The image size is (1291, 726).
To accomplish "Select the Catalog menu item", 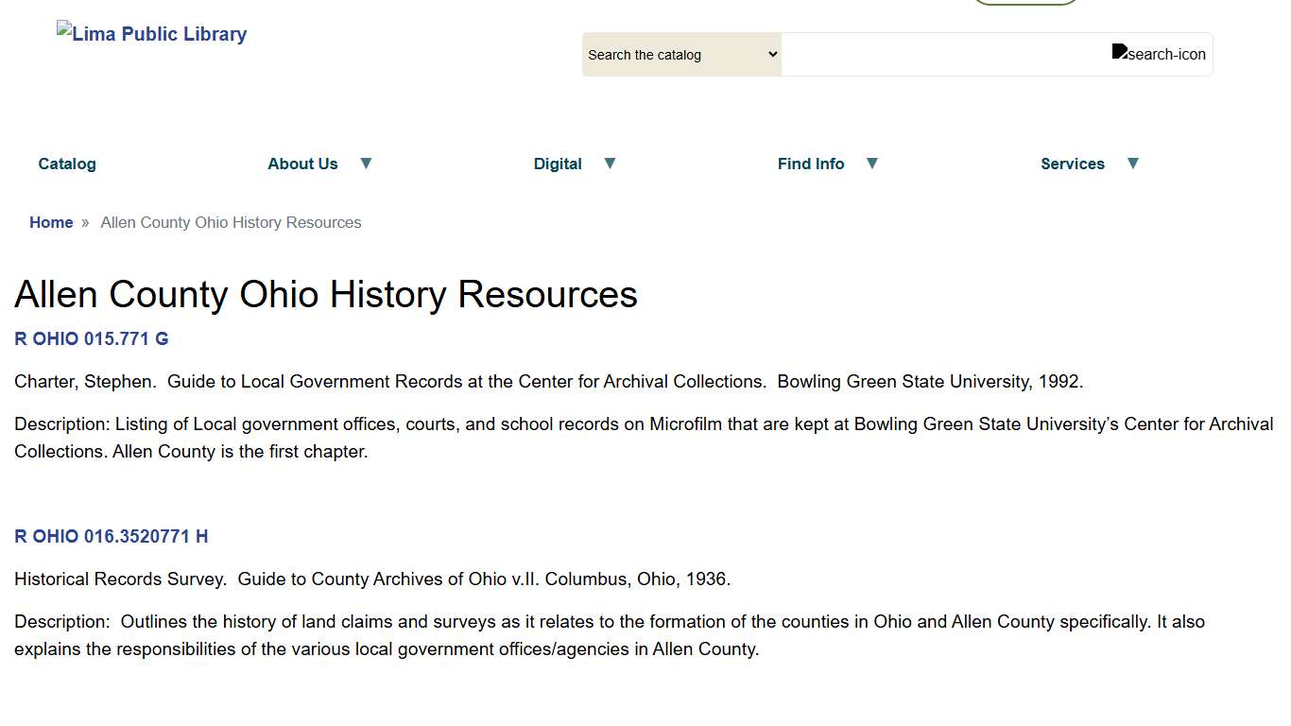I will pos(66,163).
